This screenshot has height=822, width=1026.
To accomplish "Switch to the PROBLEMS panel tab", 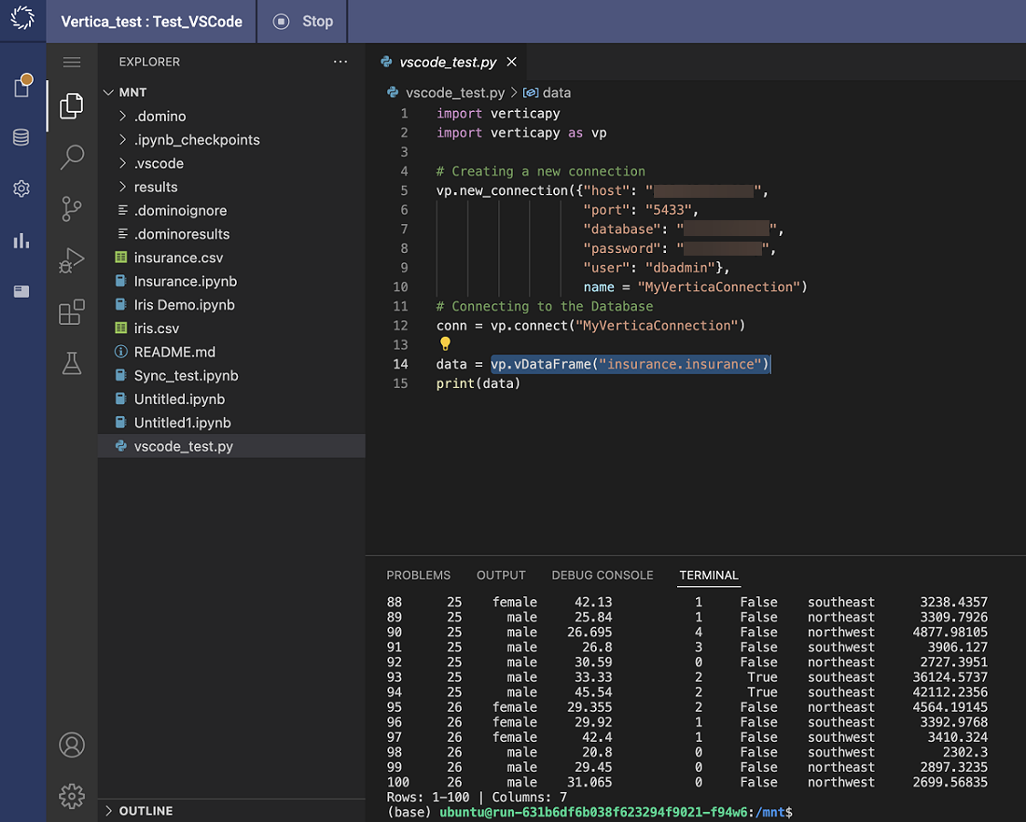I will tap(418, 576).
